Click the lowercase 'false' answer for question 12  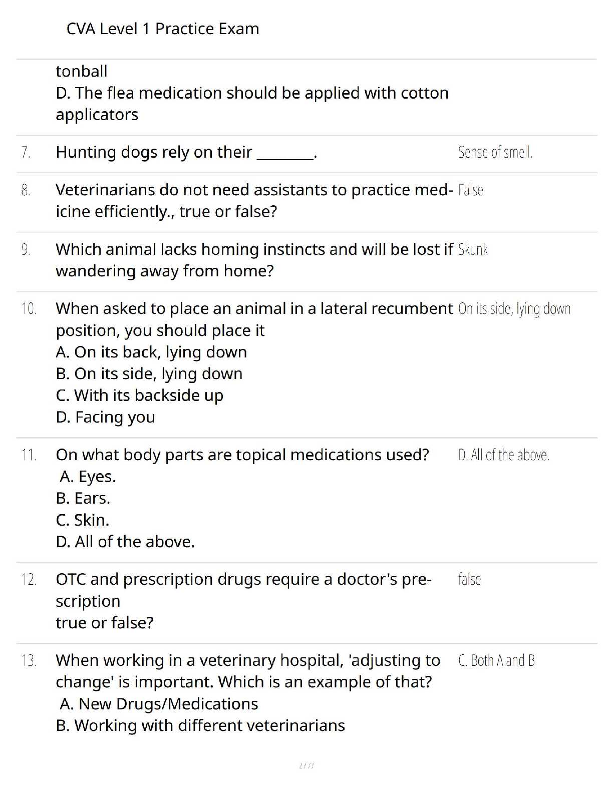point(469,579)
